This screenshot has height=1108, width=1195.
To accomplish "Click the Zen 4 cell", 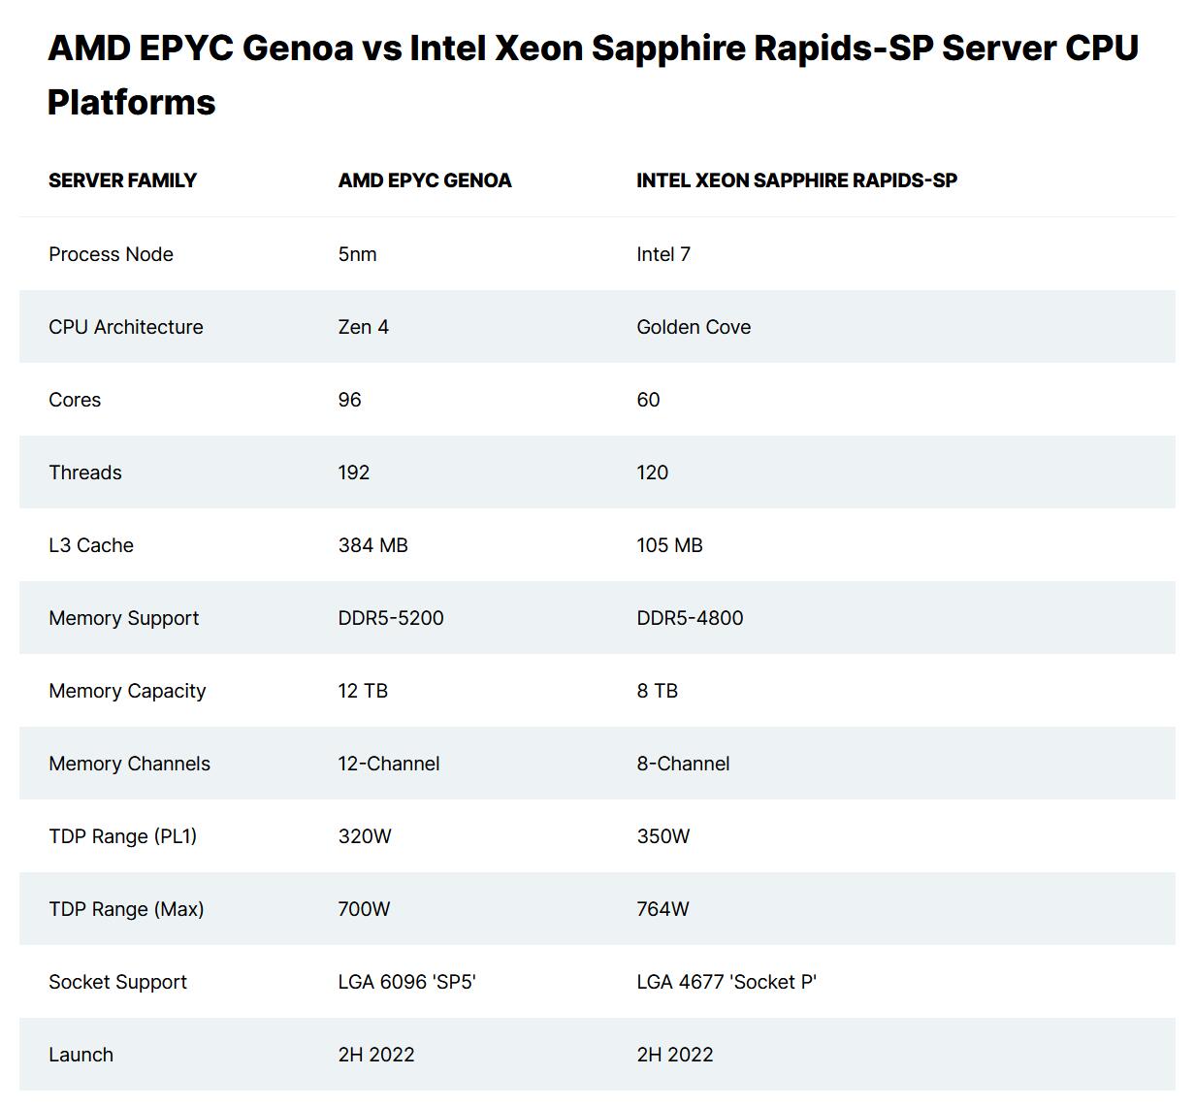I will pos(364,327).
